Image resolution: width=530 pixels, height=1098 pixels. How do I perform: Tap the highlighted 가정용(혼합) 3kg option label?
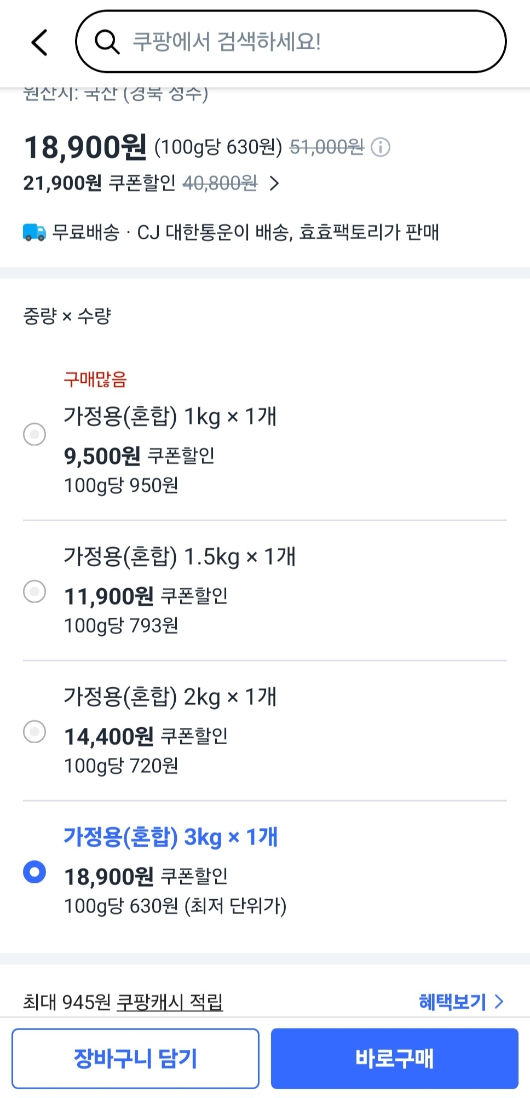pyautogui.click(x=170, y=837)
